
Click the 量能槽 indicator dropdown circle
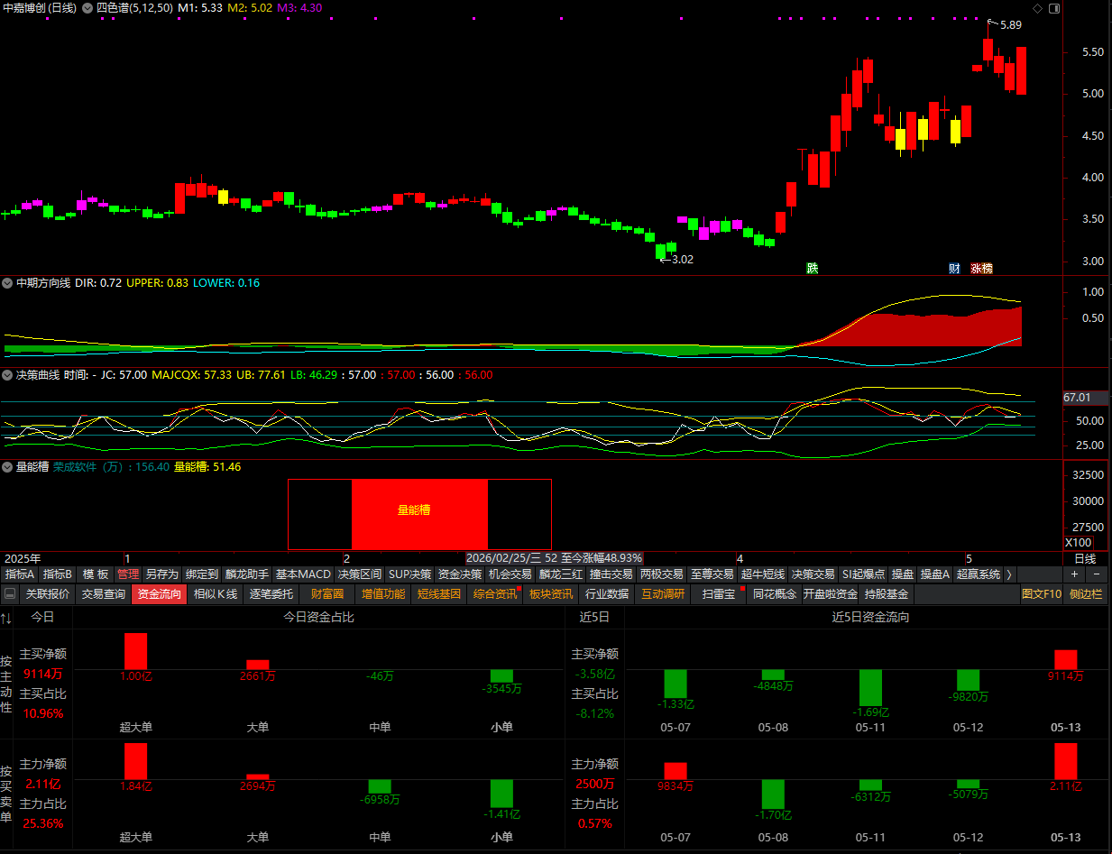[x=8, y=467]
